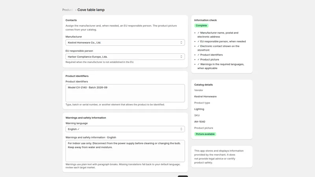Click the Electronic contact checklist item
Image resolution: width=315 pixels, height=177 pixels.
pos(219,48)
